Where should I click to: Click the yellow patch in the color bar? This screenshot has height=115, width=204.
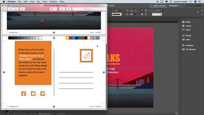67,38
